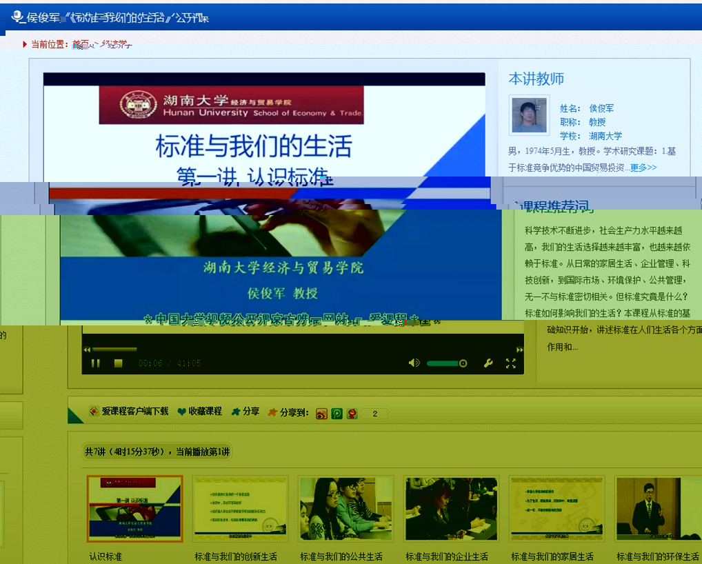This screenshot has width=702, height=564.
Task: Go to 首页 in the breadcrumb
Action: 81,44
